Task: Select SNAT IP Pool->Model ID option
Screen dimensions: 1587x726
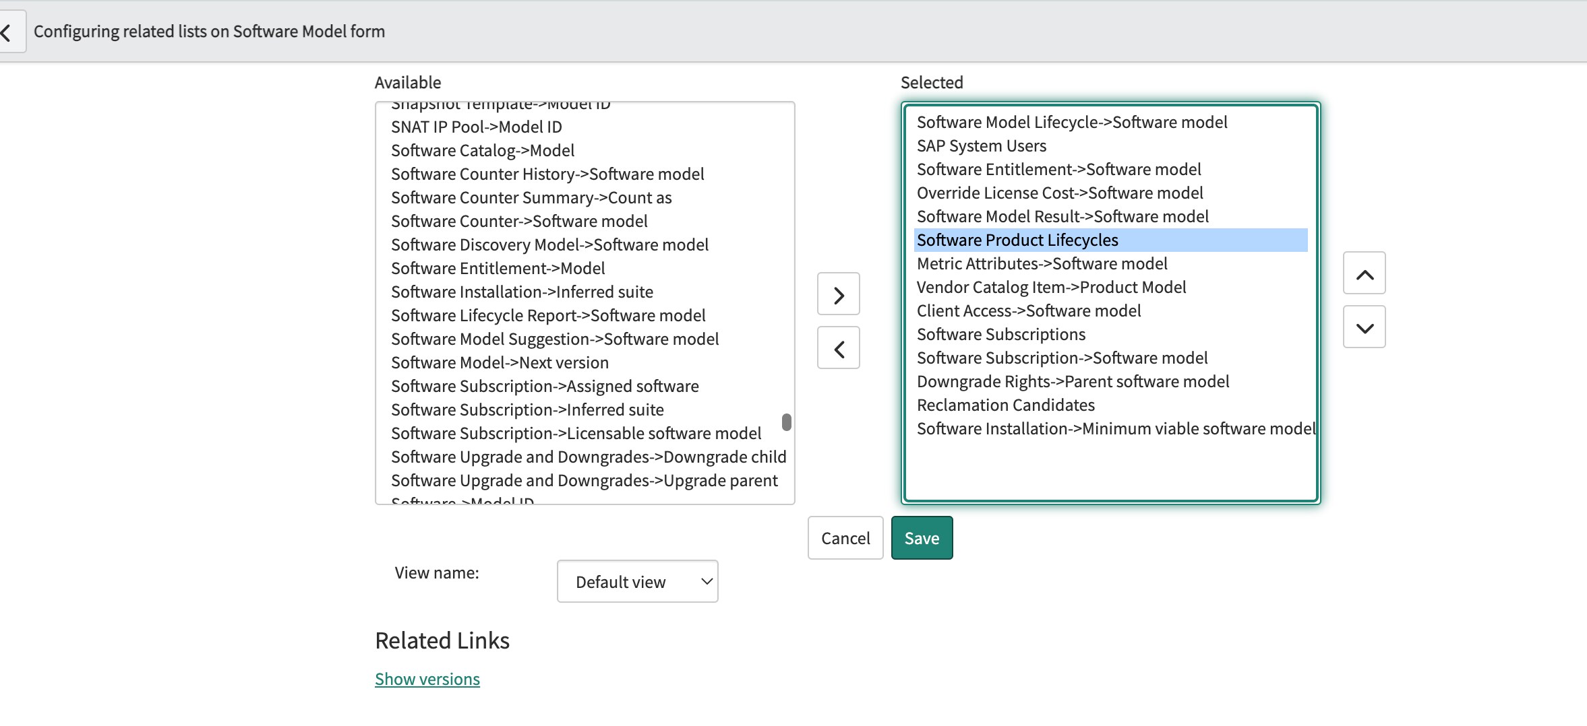Action: pos(476,127)
